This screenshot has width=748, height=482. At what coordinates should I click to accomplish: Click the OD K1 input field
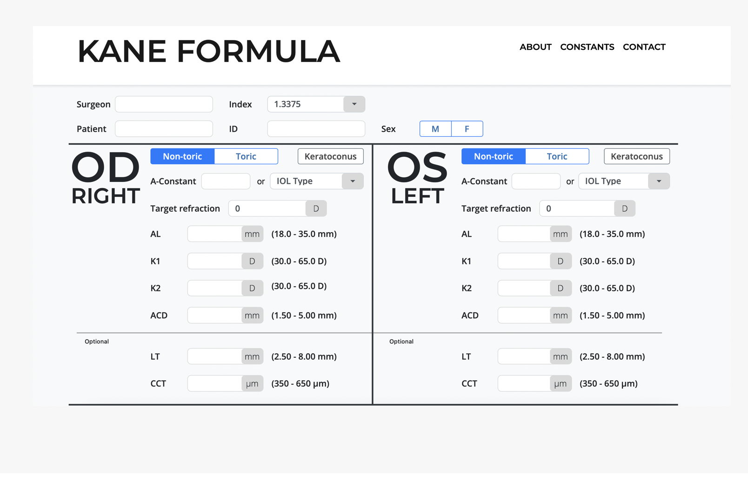point(215,261)
